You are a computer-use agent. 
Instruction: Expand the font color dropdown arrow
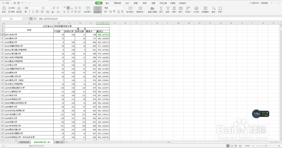click(55, 12)
